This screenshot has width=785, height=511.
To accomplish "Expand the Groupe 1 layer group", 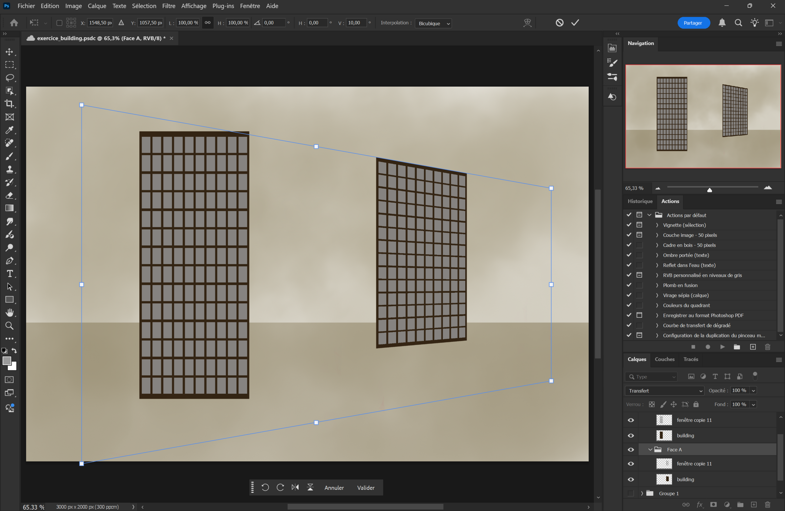I will pyautogui.click(x=642, y=493).
